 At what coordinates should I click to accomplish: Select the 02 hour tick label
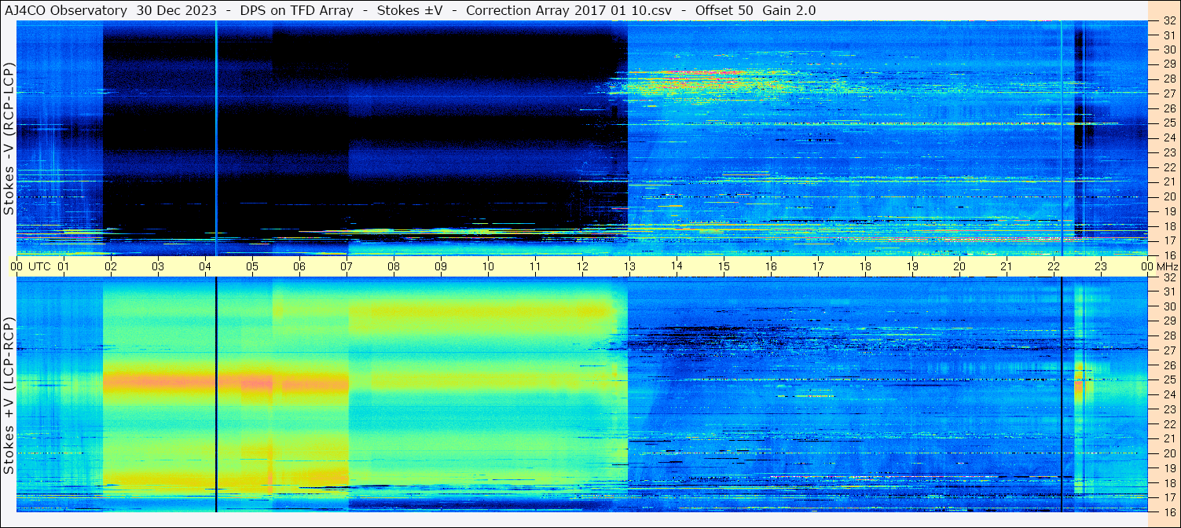(x=111, y=266)
